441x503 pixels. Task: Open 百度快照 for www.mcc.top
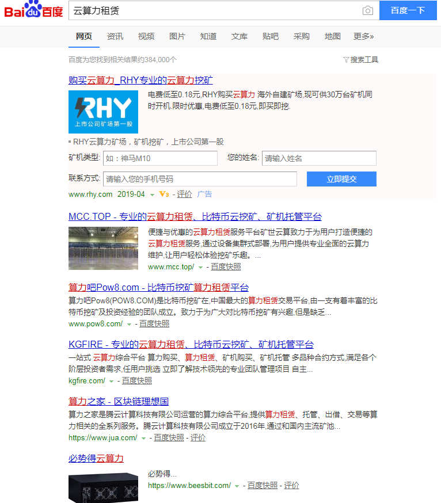point(226,266)
